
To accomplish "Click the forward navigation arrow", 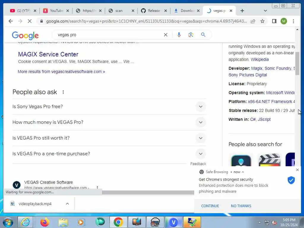I will click(20, 21).
